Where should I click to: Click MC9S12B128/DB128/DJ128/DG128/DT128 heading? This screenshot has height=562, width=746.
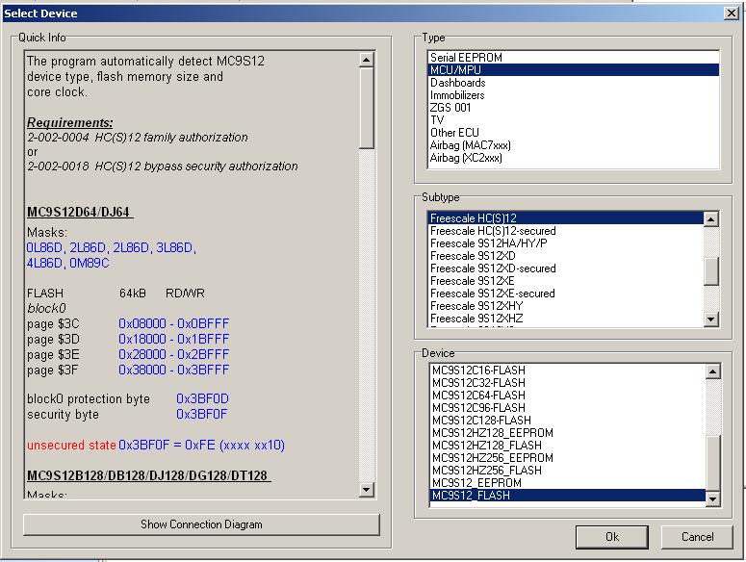(148, 475)
